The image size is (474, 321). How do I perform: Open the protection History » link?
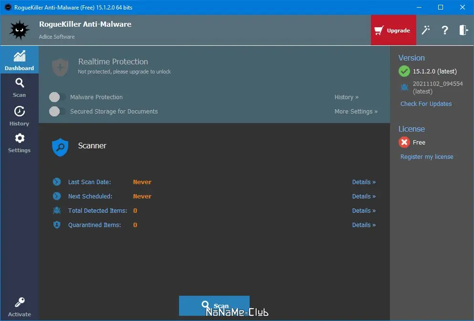[x=347, y=97]
